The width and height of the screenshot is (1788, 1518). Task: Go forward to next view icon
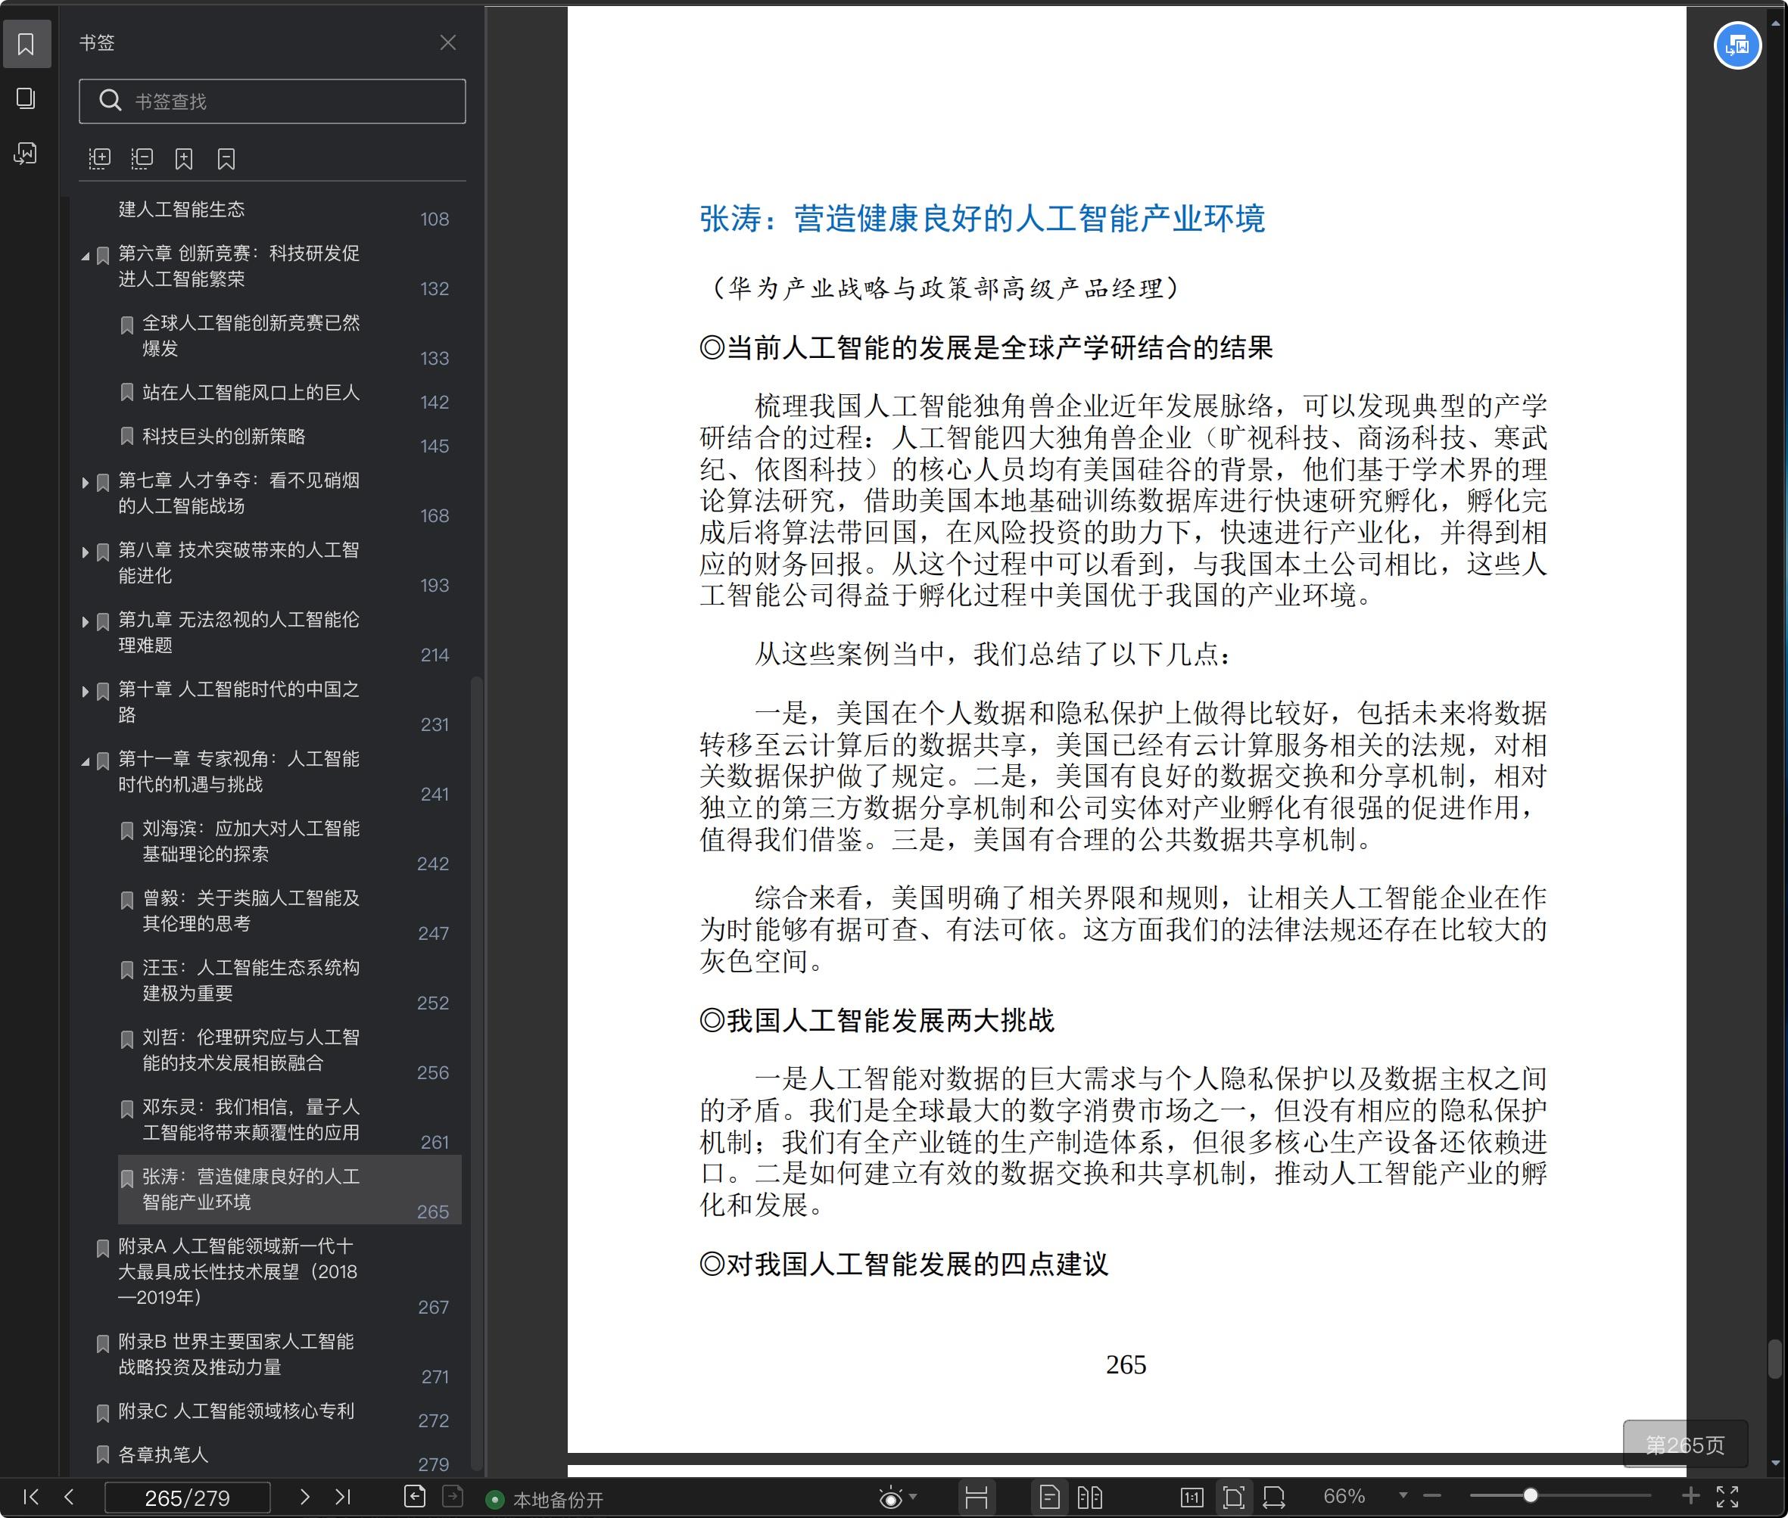click(x=453, y=1497)
